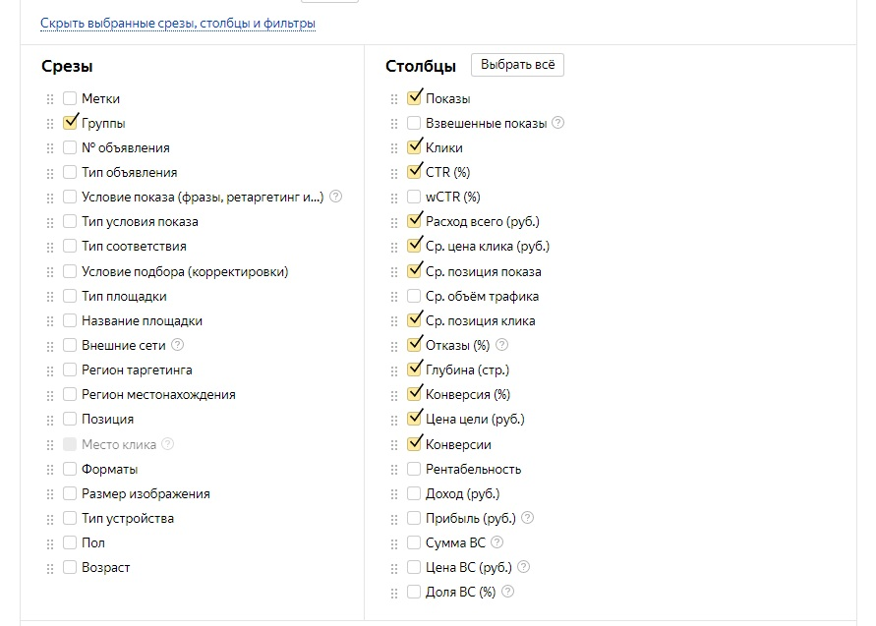Enable the Регион таргетинга checkbox
This screenshot has width=876, height=626.
[x=70, y=370]
